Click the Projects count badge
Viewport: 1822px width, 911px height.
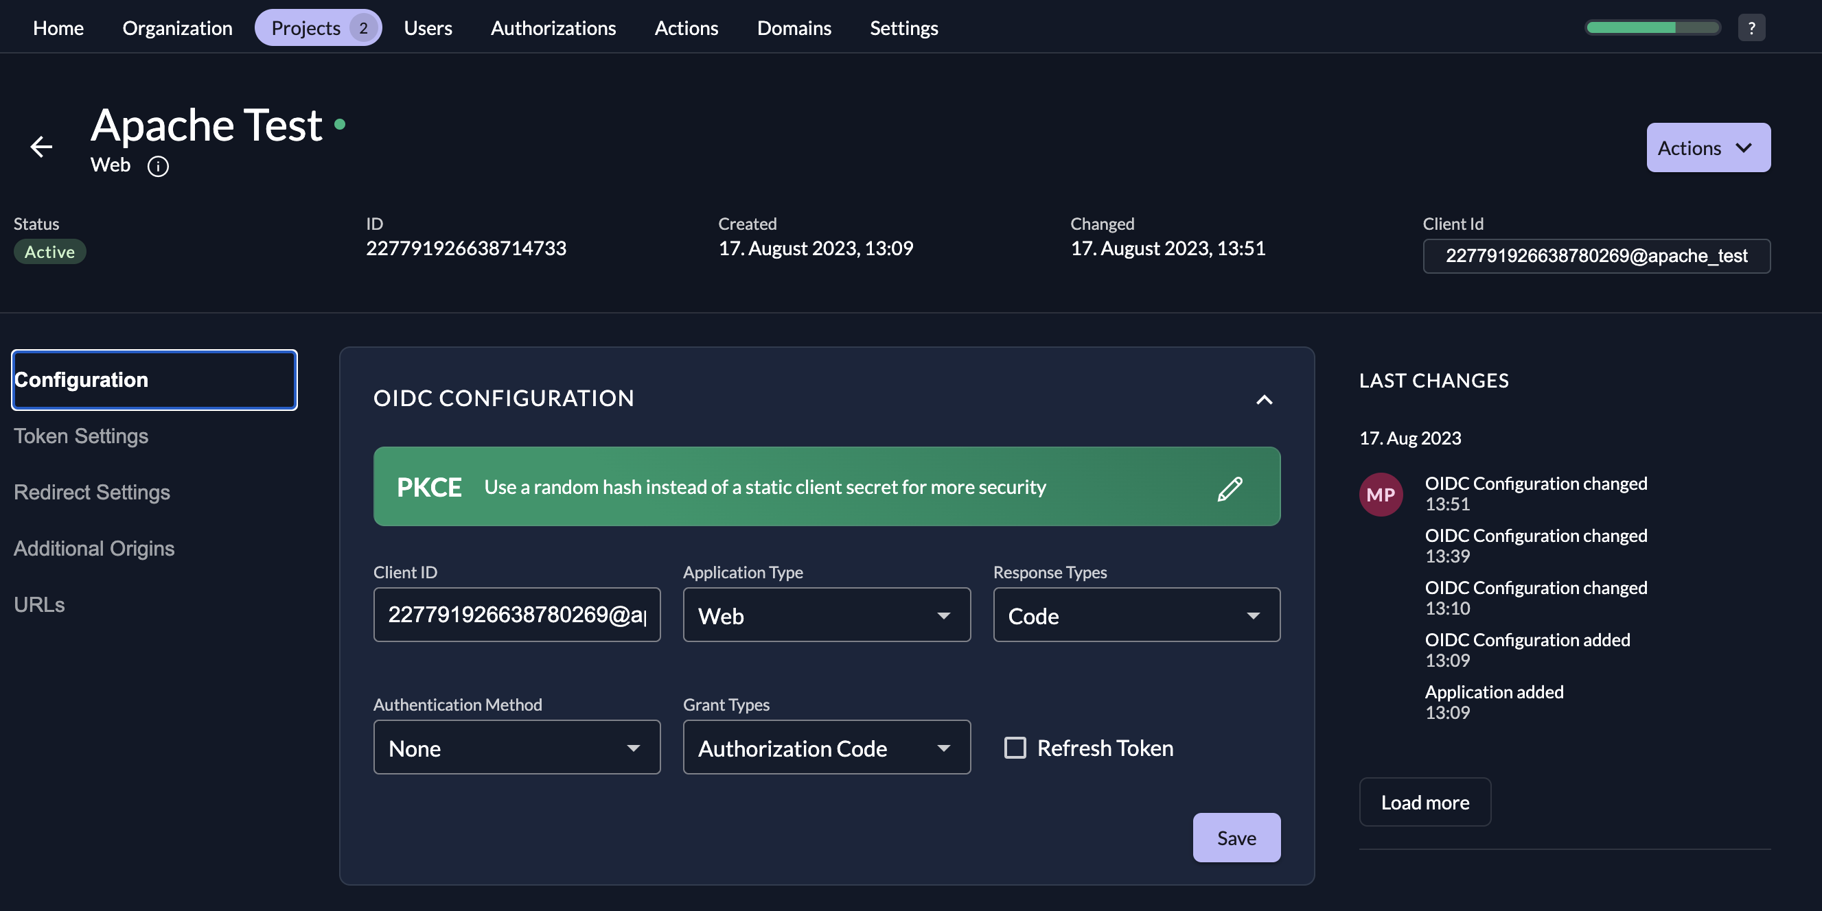click(x=364, y=28)
